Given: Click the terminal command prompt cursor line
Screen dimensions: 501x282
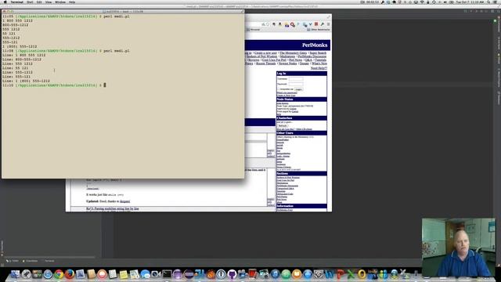Looking at the screenshot, I should [x=54, y=85].
